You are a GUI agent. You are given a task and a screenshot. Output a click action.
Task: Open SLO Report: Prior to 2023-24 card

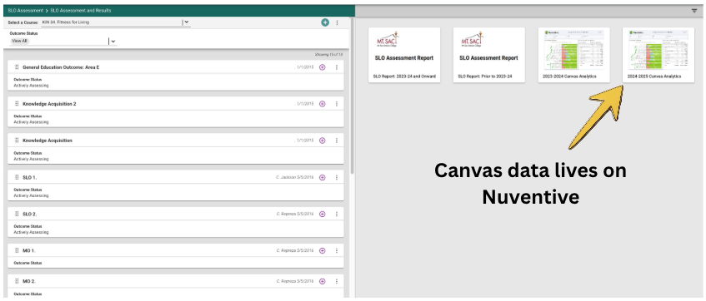click(489, 55)
